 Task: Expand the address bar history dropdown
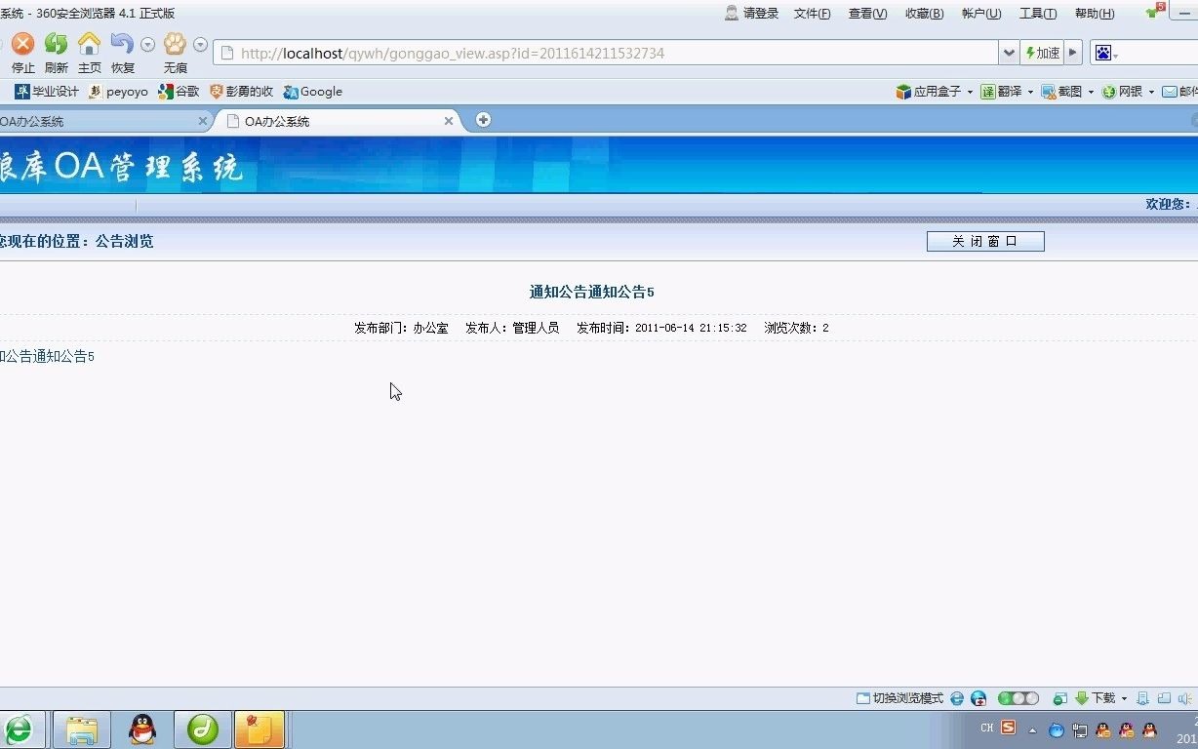(x=1010, y=53)
